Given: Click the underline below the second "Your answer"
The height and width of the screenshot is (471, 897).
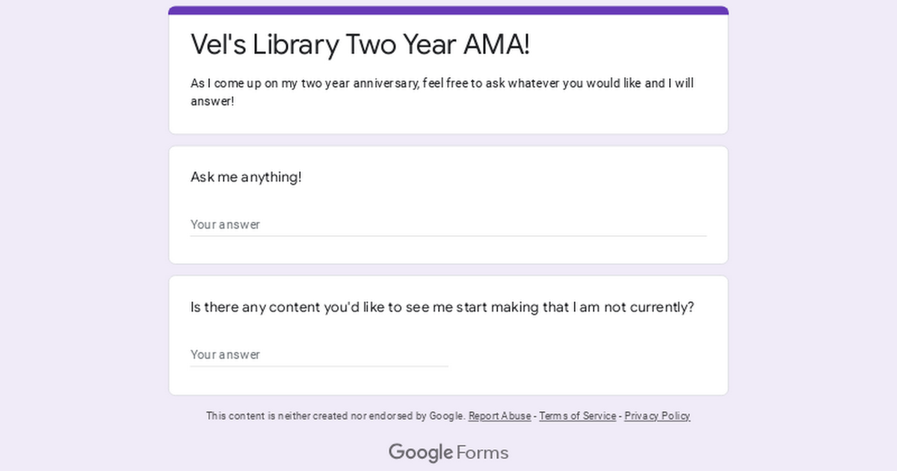Looking at the screenshot, I should [319, 366].
